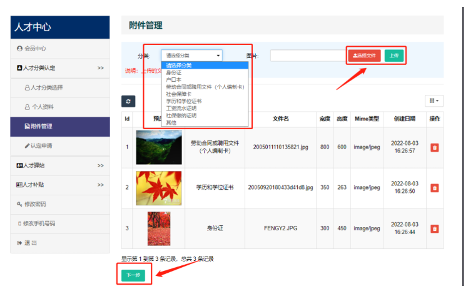Expand the 人才驿站 sidebar section
The image size is (473, 294).
(60, 165)
